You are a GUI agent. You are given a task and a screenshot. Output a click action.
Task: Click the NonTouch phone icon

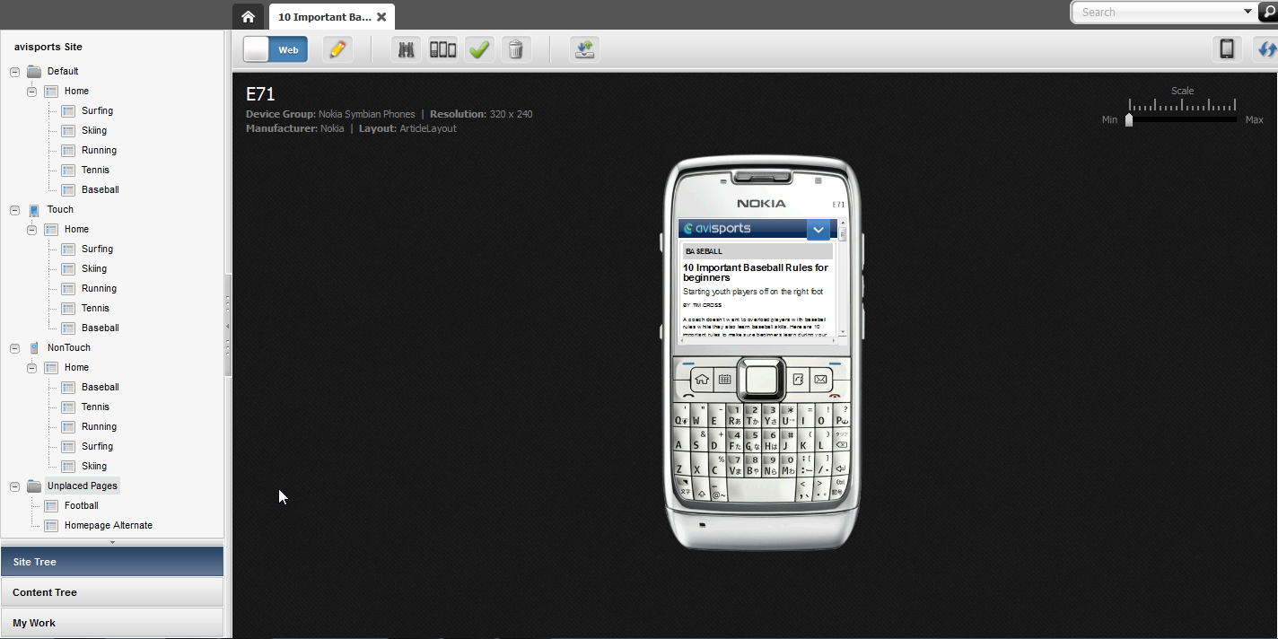tap(34, 348)
